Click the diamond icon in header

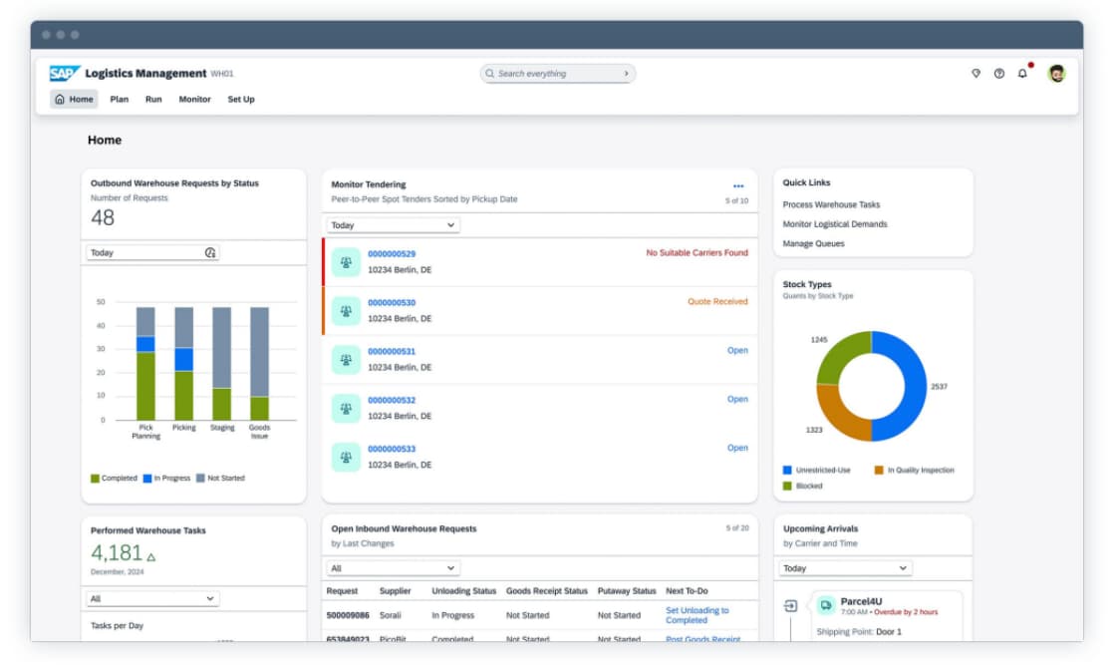(x=976, y=73)
